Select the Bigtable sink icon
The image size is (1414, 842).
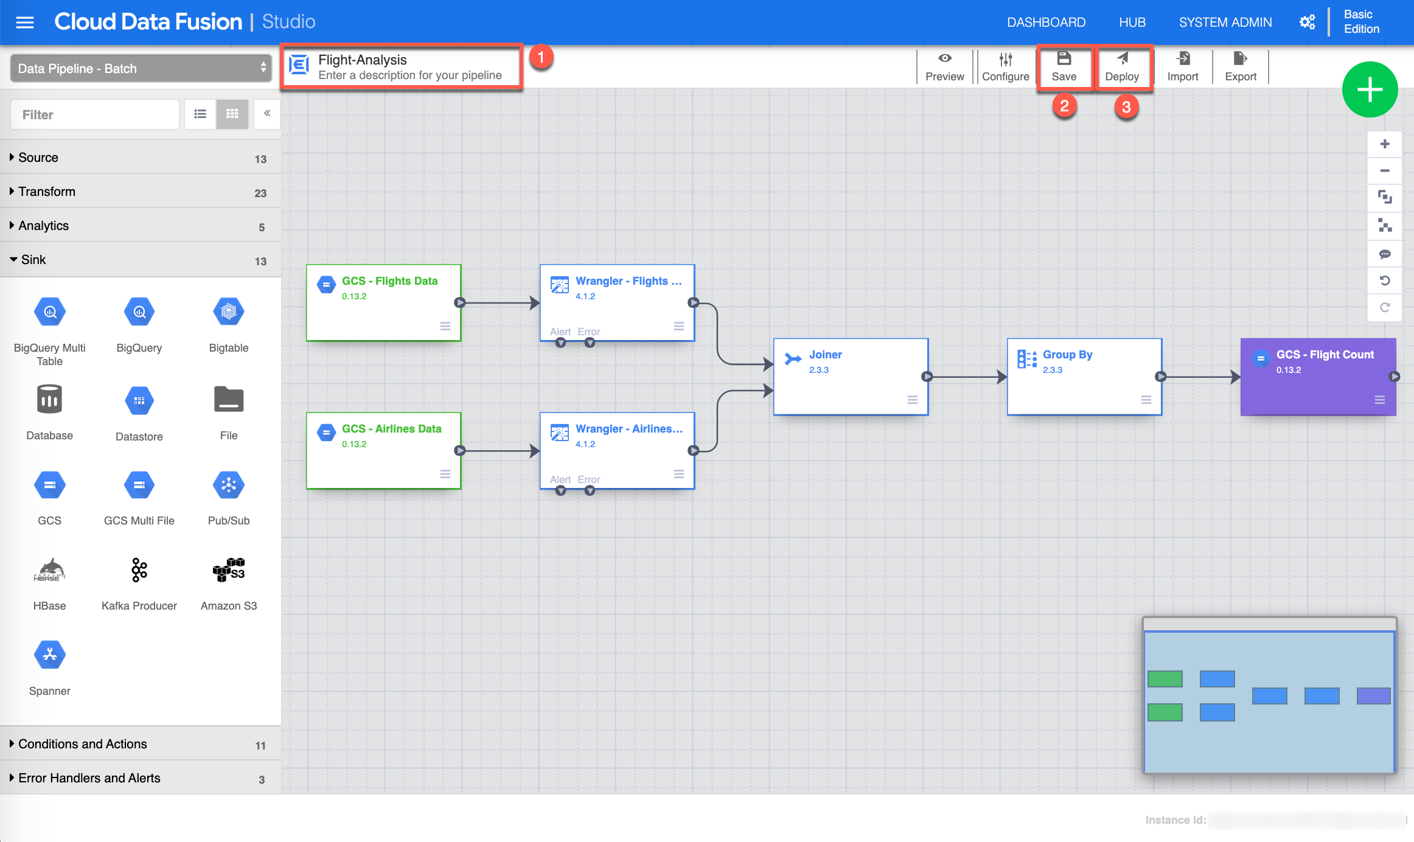point(228,313)
